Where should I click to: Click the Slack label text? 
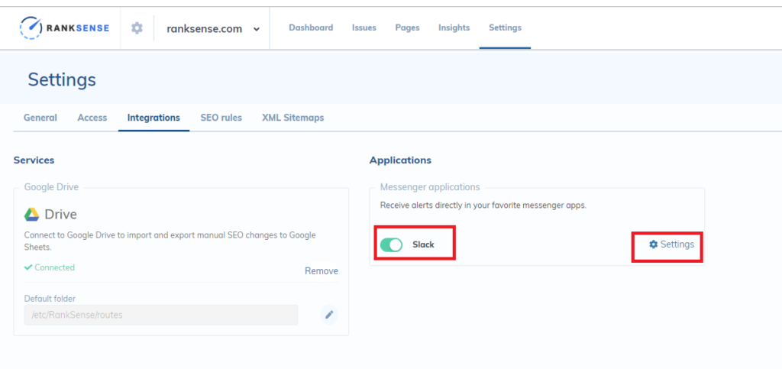tap(423, 244)
